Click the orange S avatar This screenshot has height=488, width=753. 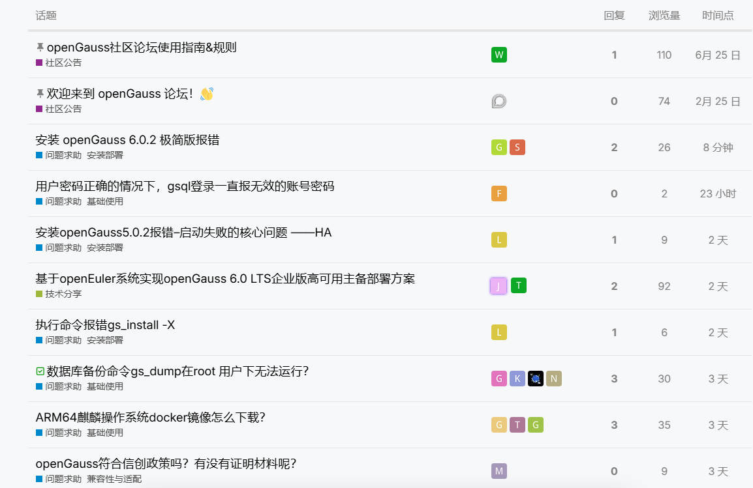(x=517, y=147)
